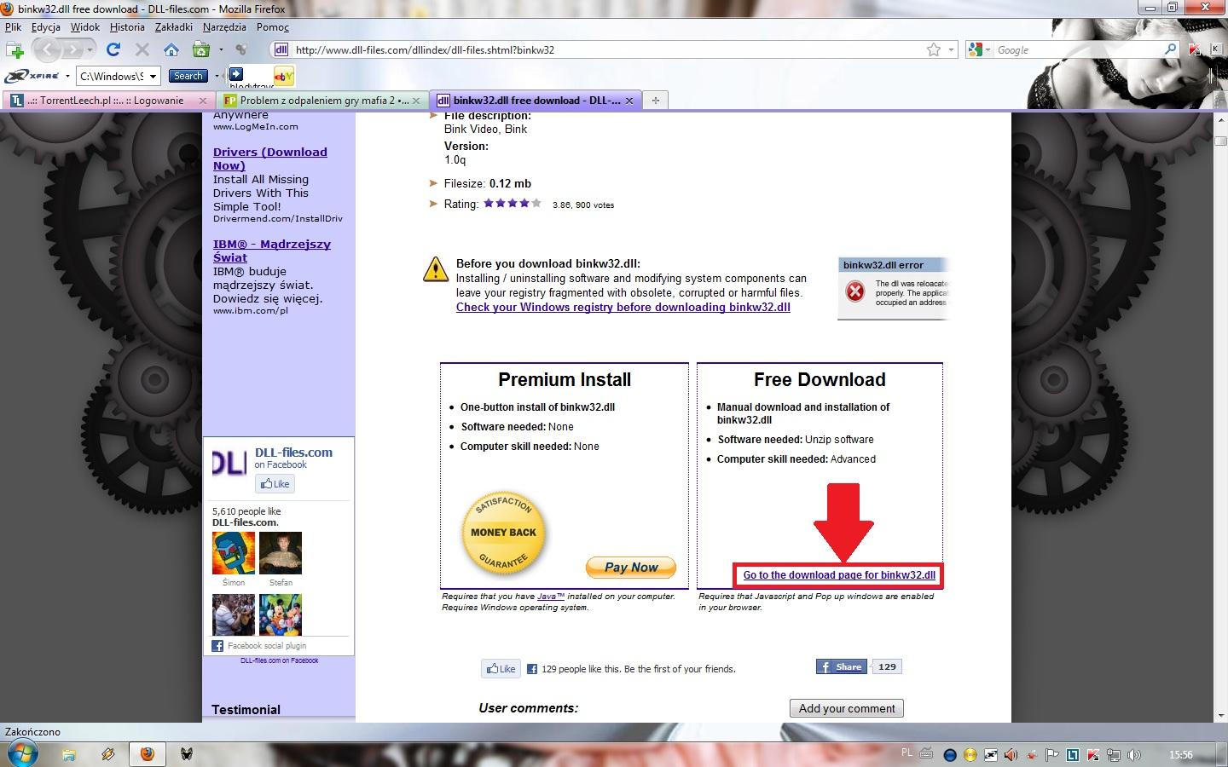This screenshot has width=1228, height=767.
Task: Close the binkw32.dll free download tab
Action: tap(629, 101)
